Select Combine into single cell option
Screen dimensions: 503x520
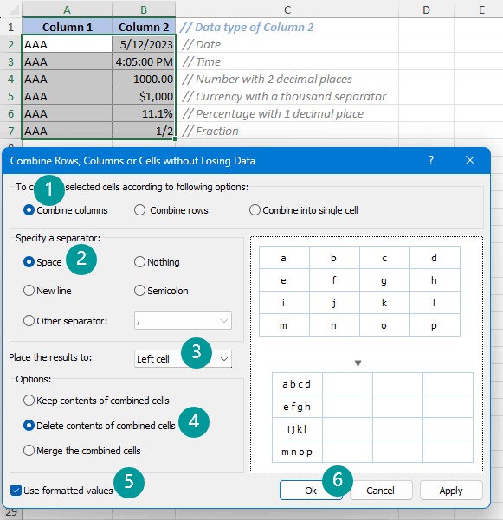tap(304, 210)
